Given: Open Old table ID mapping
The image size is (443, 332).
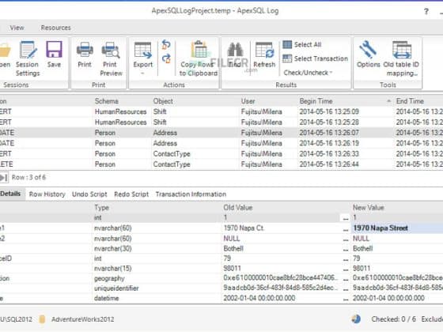Looking at the screenshot, I should coord(401,58).
